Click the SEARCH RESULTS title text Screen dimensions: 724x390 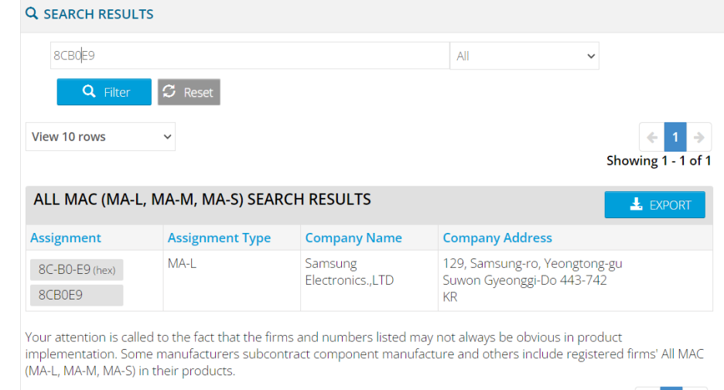click(x=98, y=15)
